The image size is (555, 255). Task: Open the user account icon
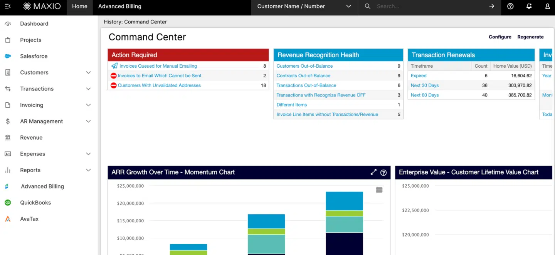tap(547, 6)
